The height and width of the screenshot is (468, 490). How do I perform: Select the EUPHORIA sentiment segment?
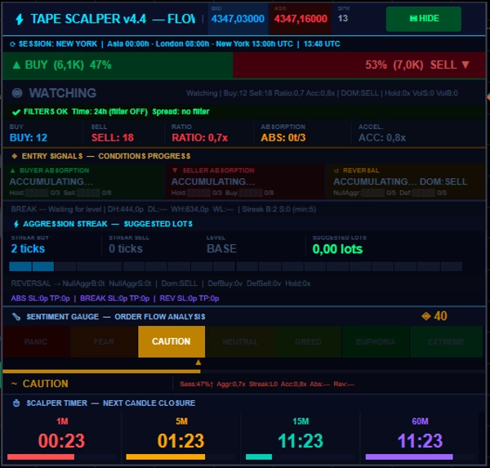[376, 341]
